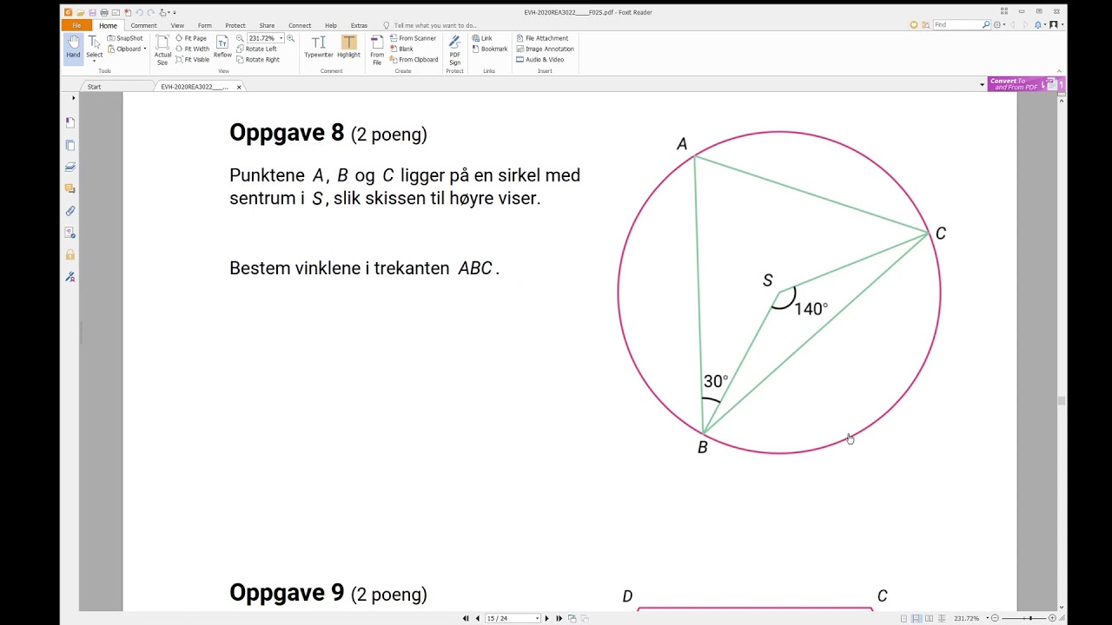Set view to Actual Size

[162, 50]
